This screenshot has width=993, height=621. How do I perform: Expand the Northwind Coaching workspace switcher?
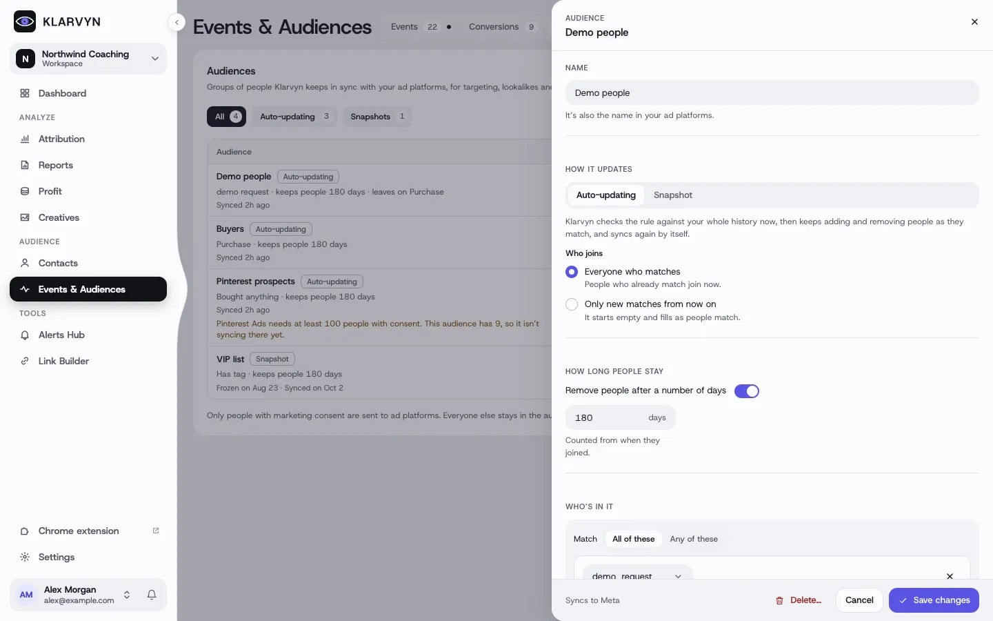(x=88, y=59)
